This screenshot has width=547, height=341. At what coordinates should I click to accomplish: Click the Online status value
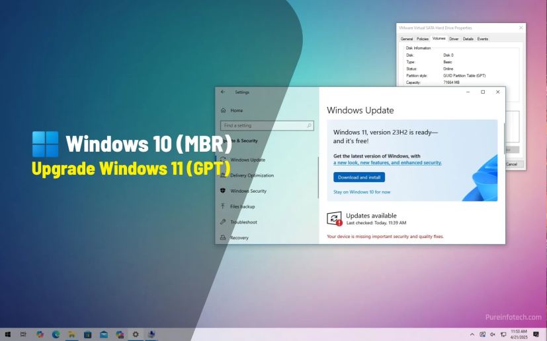pyautogui.click(x=448, y=69)
